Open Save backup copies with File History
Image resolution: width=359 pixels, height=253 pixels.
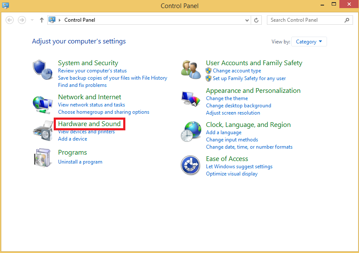click(x=113, y=78)
